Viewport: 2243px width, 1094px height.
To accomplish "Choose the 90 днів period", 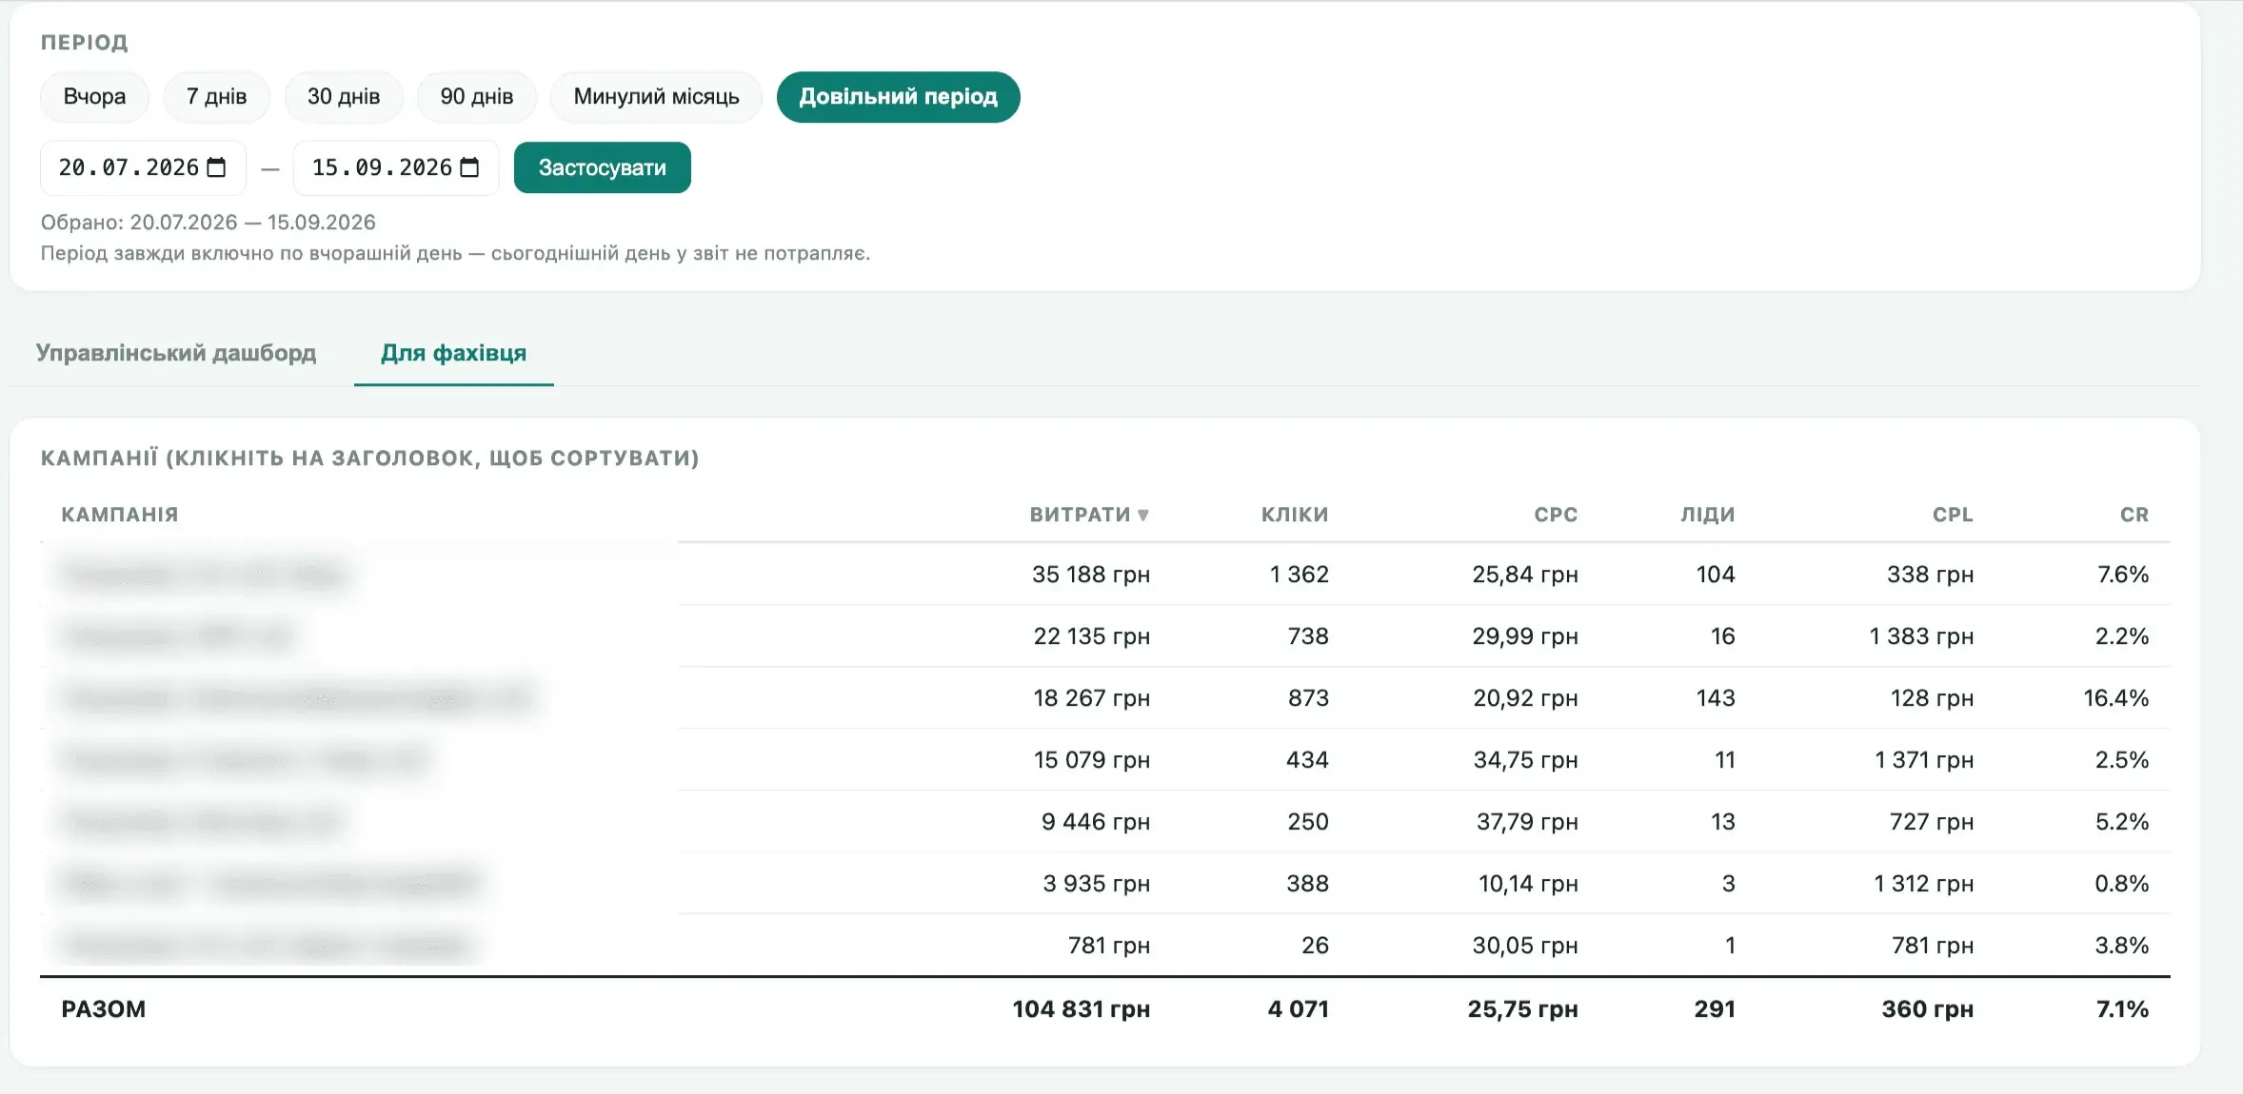I will pyautogui.click(x=477, y=96).
